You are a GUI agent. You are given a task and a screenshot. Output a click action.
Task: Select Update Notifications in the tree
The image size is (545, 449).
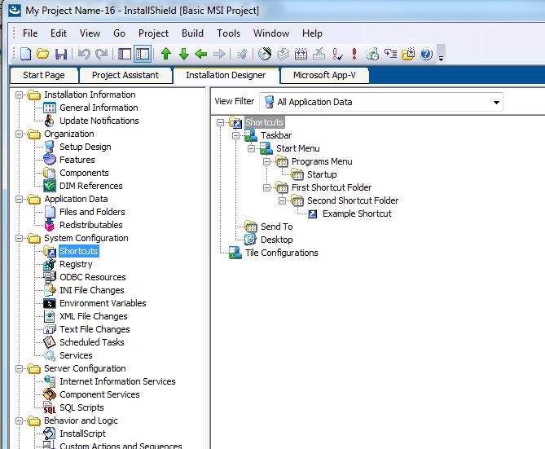coord(99,121)
